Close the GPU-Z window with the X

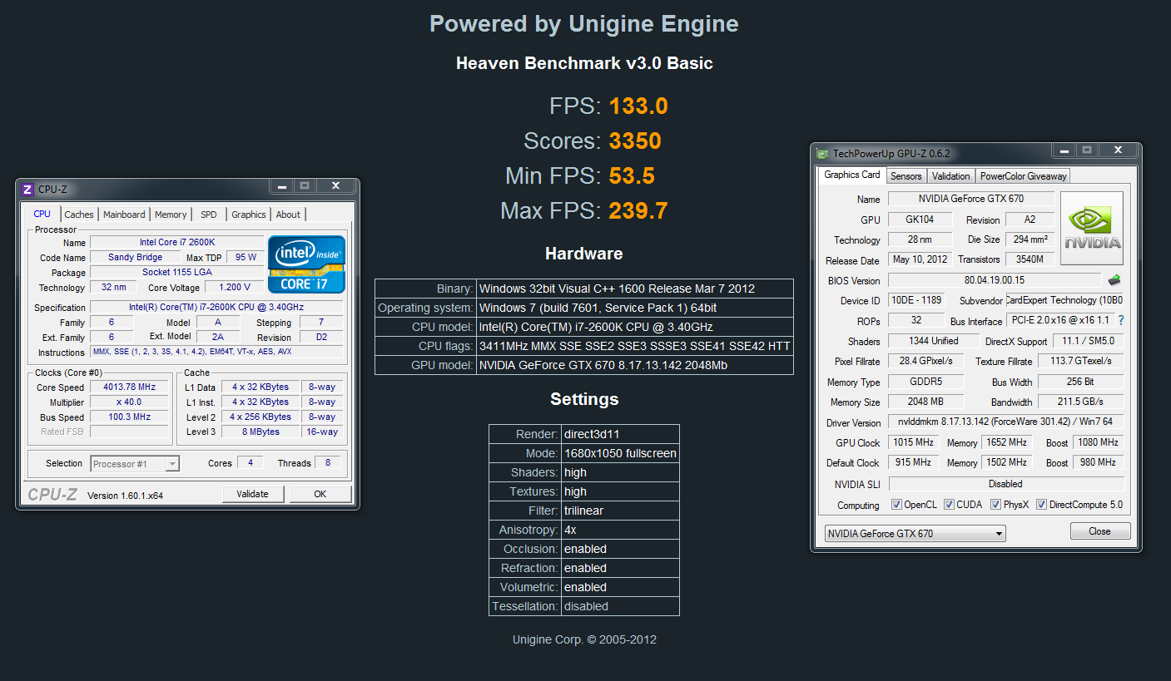[x=1119, y=151]
